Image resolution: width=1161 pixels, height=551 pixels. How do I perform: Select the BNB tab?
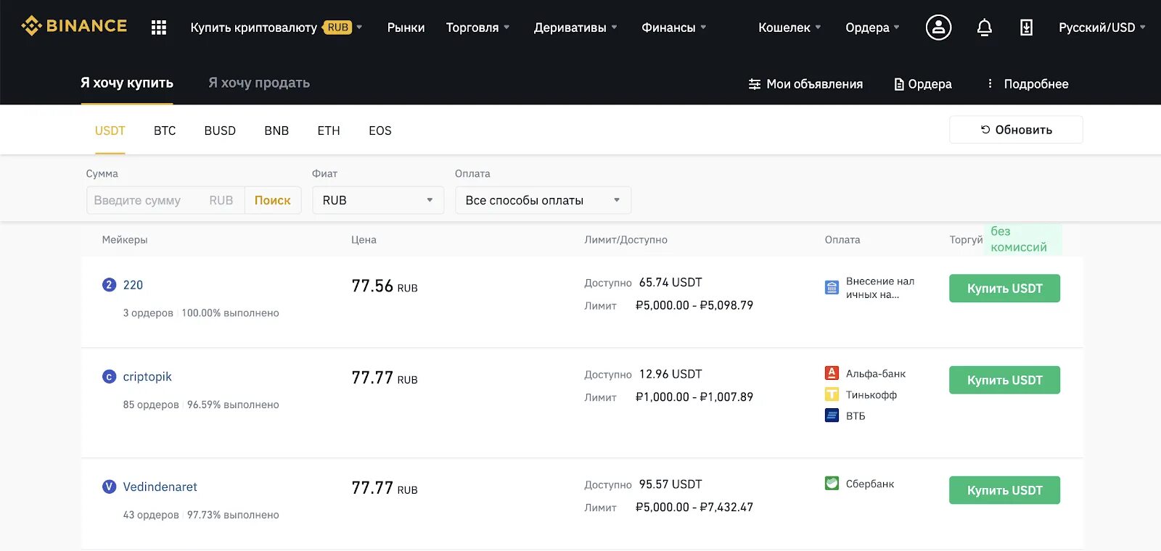(x=276, y=130)
